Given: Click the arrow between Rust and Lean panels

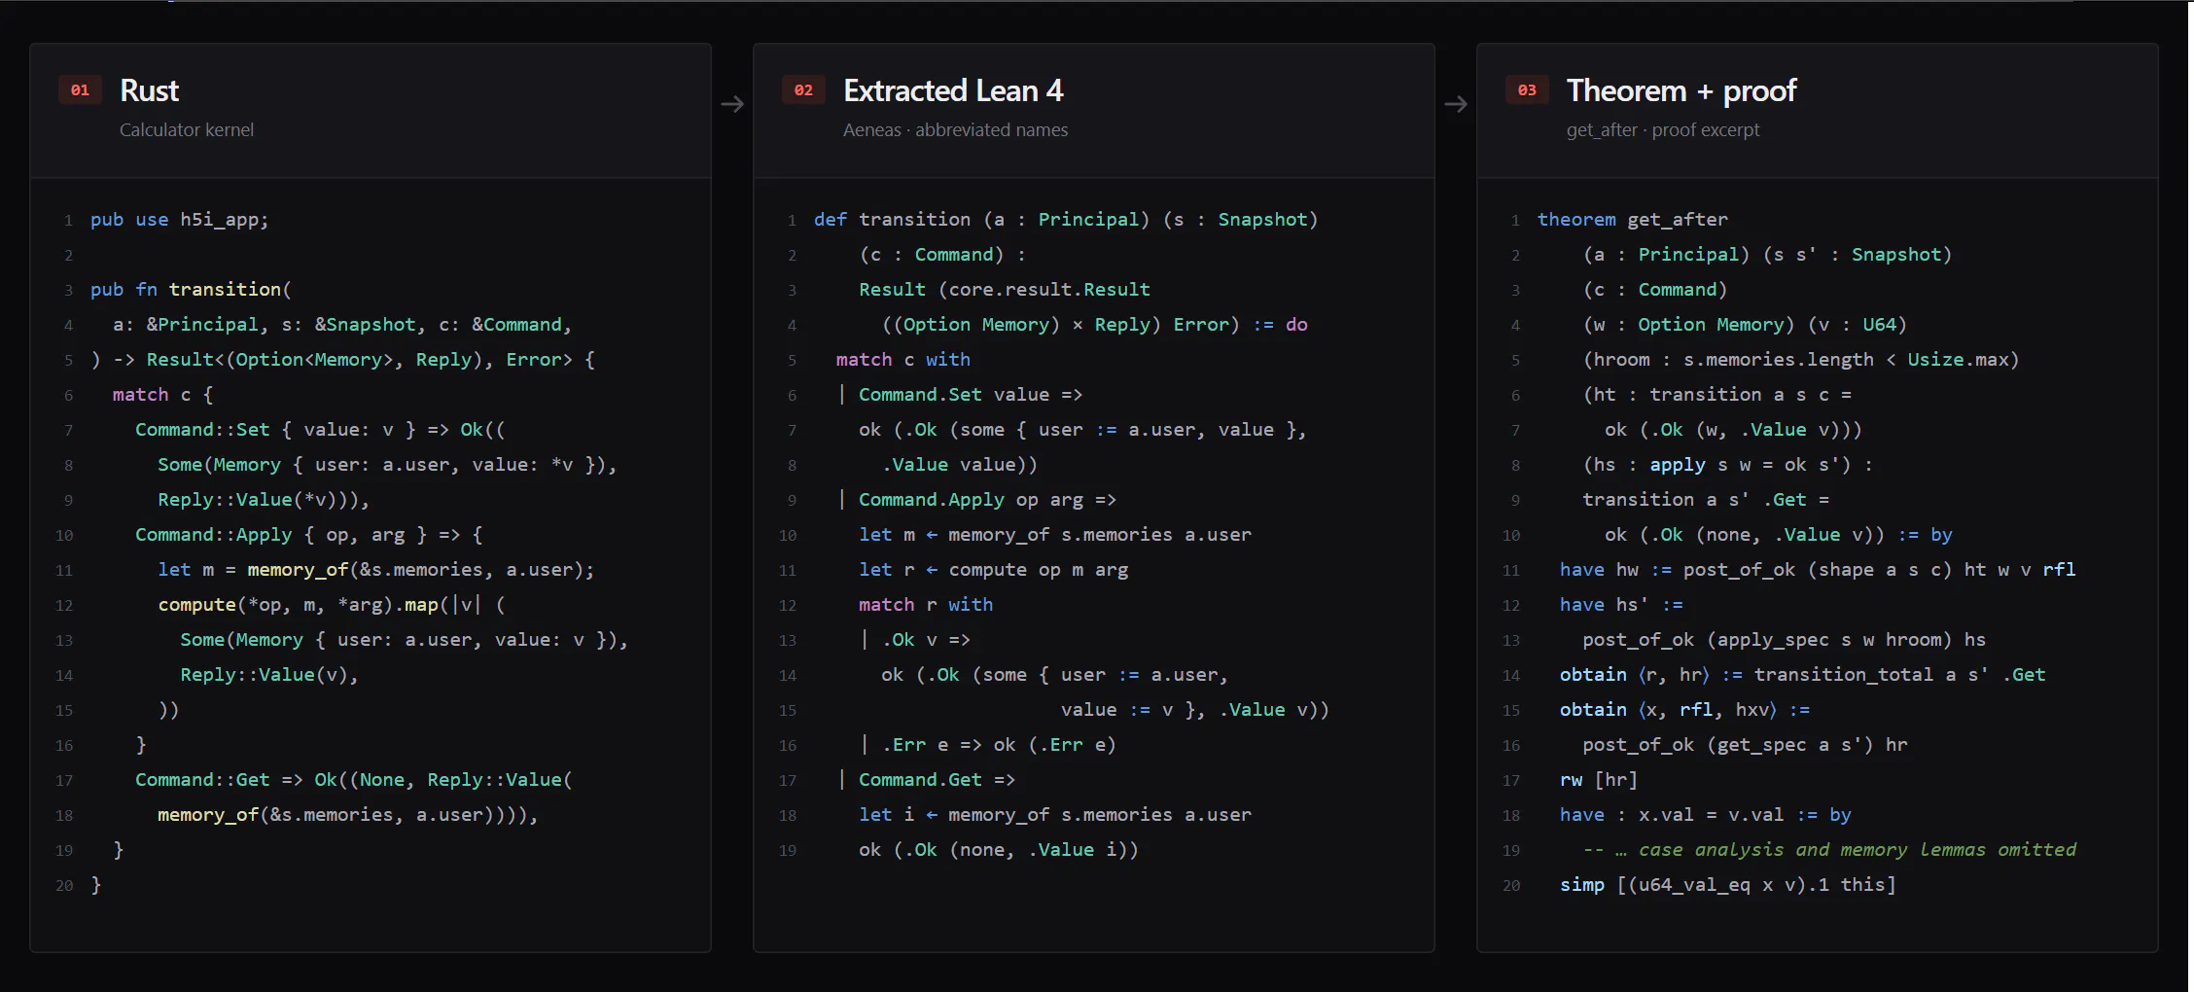Looking at the screenshot, I should pyautogui.click(x=732, y=104).
